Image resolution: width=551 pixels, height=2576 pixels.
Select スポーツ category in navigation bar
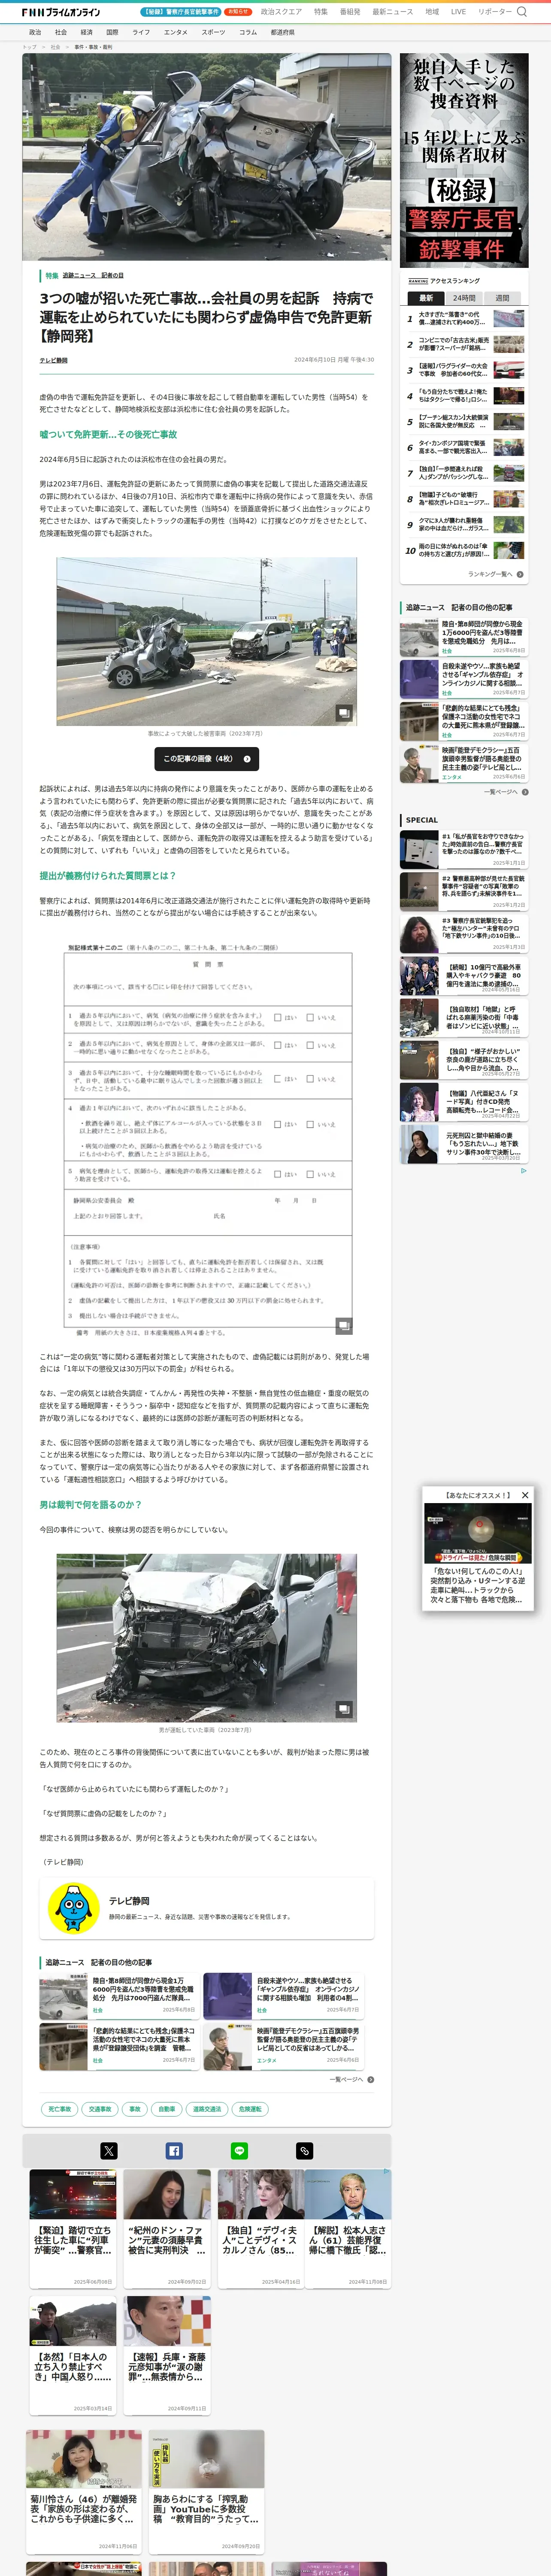[213, 32]
